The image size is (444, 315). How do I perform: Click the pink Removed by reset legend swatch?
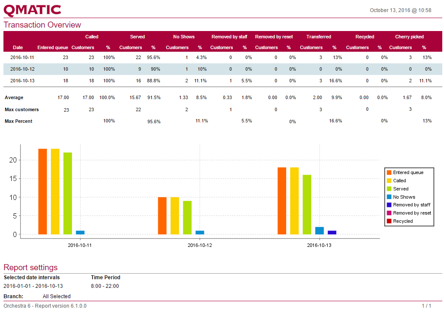pos(389,213)
